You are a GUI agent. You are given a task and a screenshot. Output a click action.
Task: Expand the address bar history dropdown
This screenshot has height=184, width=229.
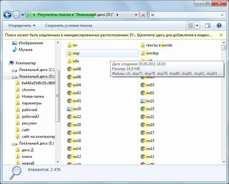coord(136,15)
